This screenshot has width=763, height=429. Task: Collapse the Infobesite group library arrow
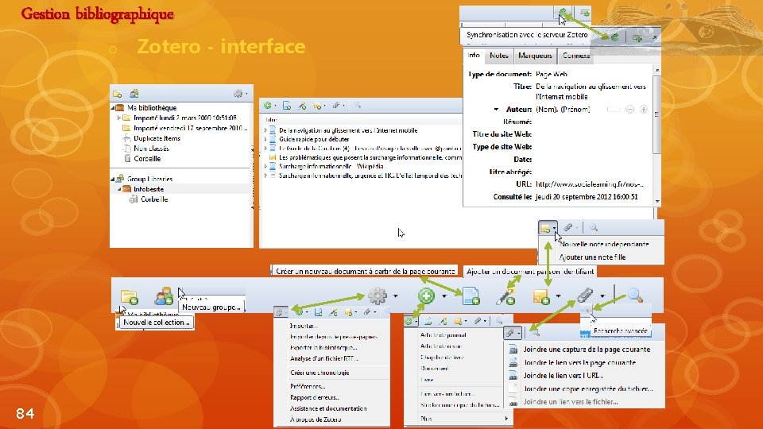click(119, 189)
